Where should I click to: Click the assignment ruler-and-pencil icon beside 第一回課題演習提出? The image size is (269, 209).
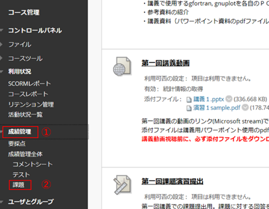pos(122,185)
